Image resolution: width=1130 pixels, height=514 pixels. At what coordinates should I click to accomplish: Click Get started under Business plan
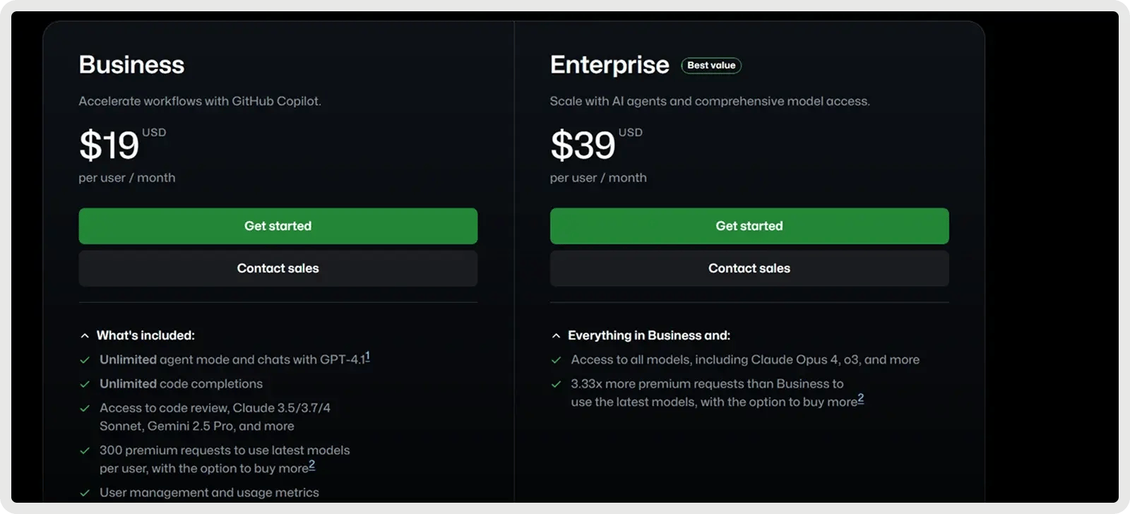pyautogui.click(x=278, y=226)
